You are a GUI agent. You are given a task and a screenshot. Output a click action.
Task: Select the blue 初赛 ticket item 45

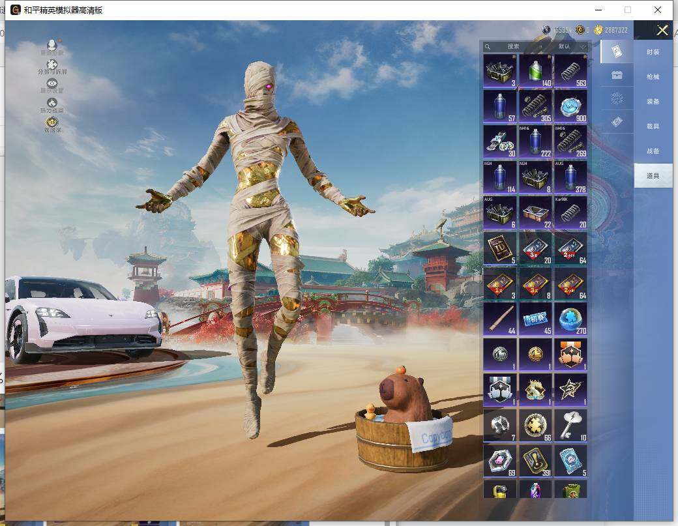pyautogui.click(x=535, y=319)
